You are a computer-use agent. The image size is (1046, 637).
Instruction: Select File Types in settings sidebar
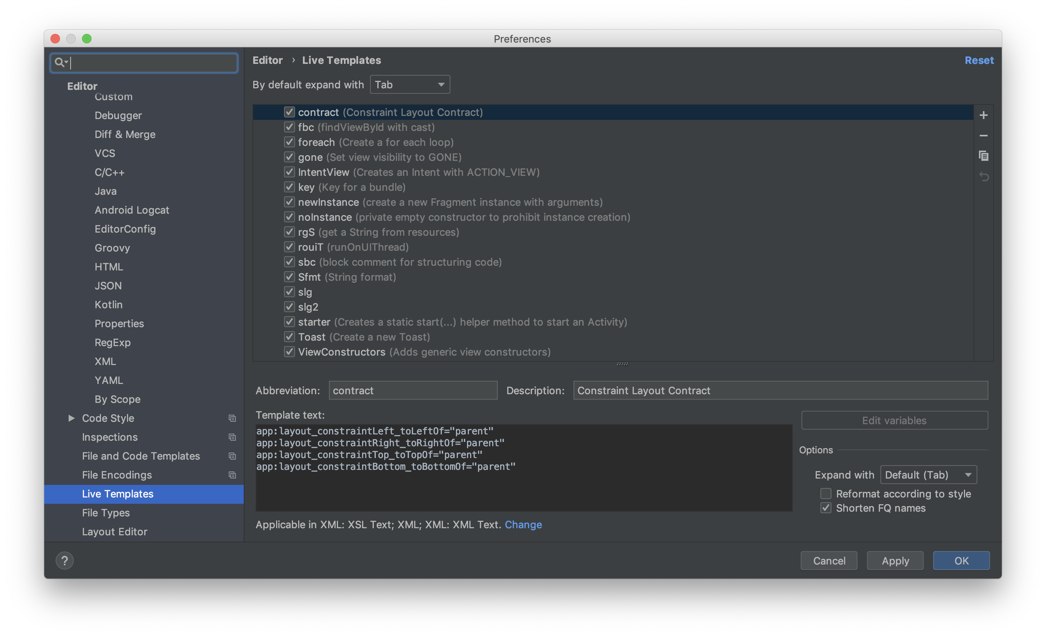[106, 513]
